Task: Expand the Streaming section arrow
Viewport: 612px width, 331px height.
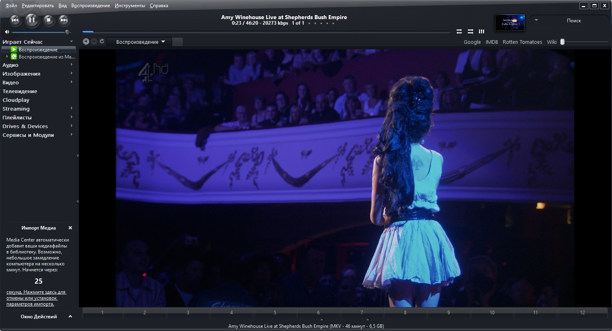Action: pos(72,108)
